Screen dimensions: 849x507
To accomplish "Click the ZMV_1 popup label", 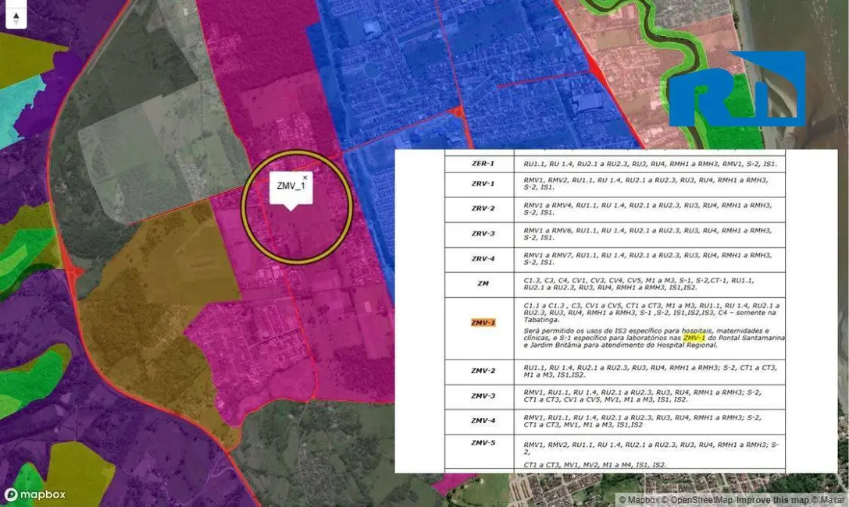I will pyautogui.click(x=291, y=186).
